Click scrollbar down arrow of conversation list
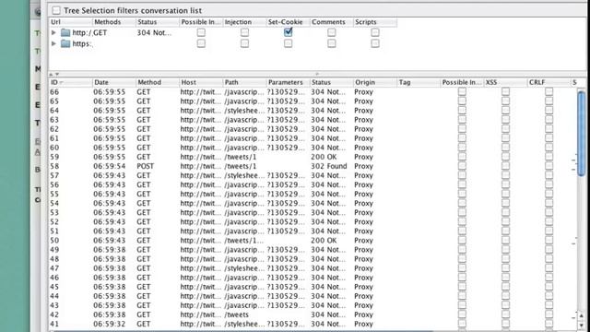This screenshot has height=332, width=590. (x=582, y=326)
